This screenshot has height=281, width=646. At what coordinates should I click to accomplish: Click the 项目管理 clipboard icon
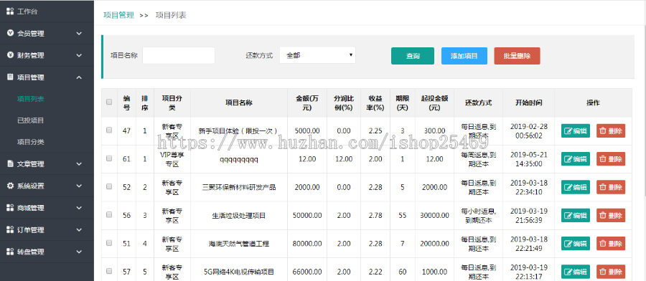[x=10, y=77]
